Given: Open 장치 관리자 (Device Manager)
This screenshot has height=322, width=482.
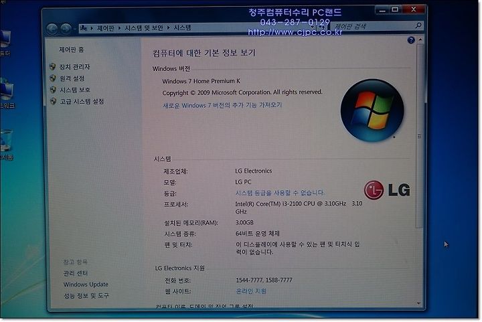Looking at the screenshot, I should click(x=75, y=67).
